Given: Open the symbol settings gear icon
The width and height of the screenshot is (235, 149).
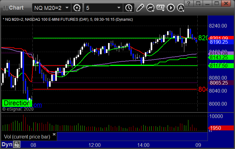Looking at the screenshot, I should [77, 8].
